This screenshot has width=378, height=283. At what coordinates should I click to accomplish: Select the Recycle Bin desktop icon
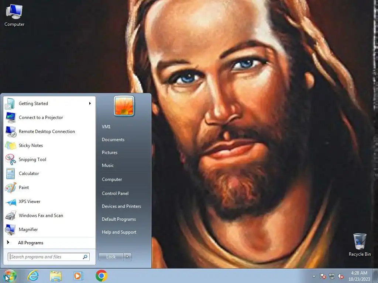[x=360, y=245]
